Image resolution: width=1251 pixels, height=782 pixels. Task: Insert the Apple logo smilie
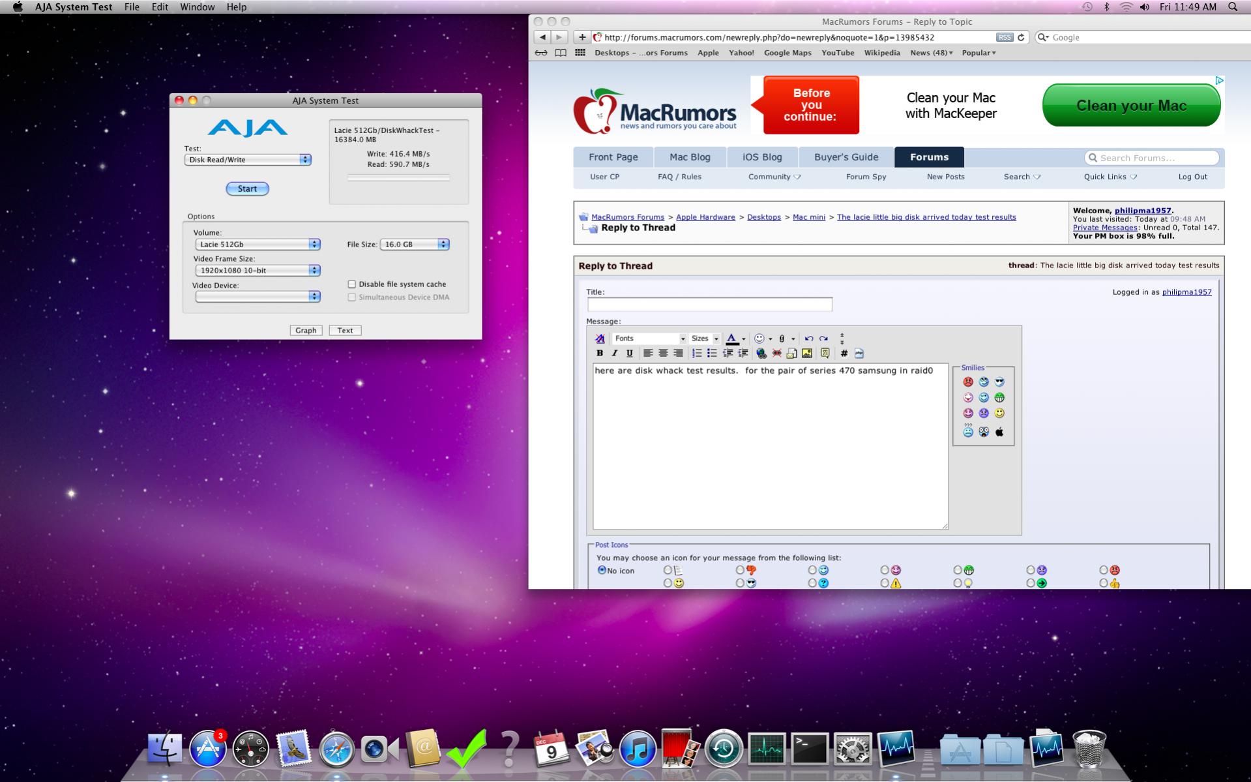(x=999, y=432)
